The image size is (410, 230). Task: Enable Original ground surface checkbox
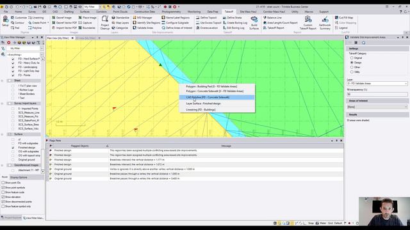click(13, 160)
